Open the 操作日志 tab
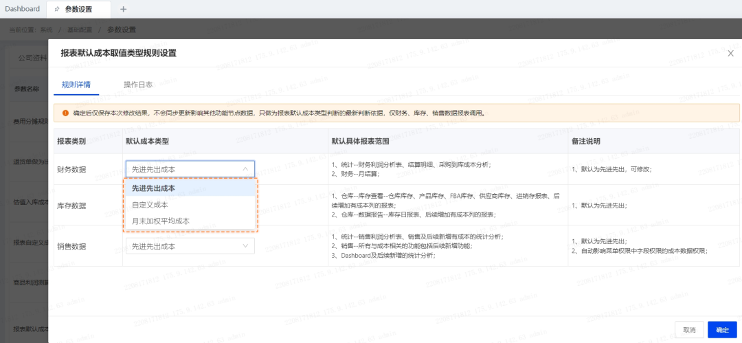The width and height of the screenshot is (742, 343). coord(137,85)
